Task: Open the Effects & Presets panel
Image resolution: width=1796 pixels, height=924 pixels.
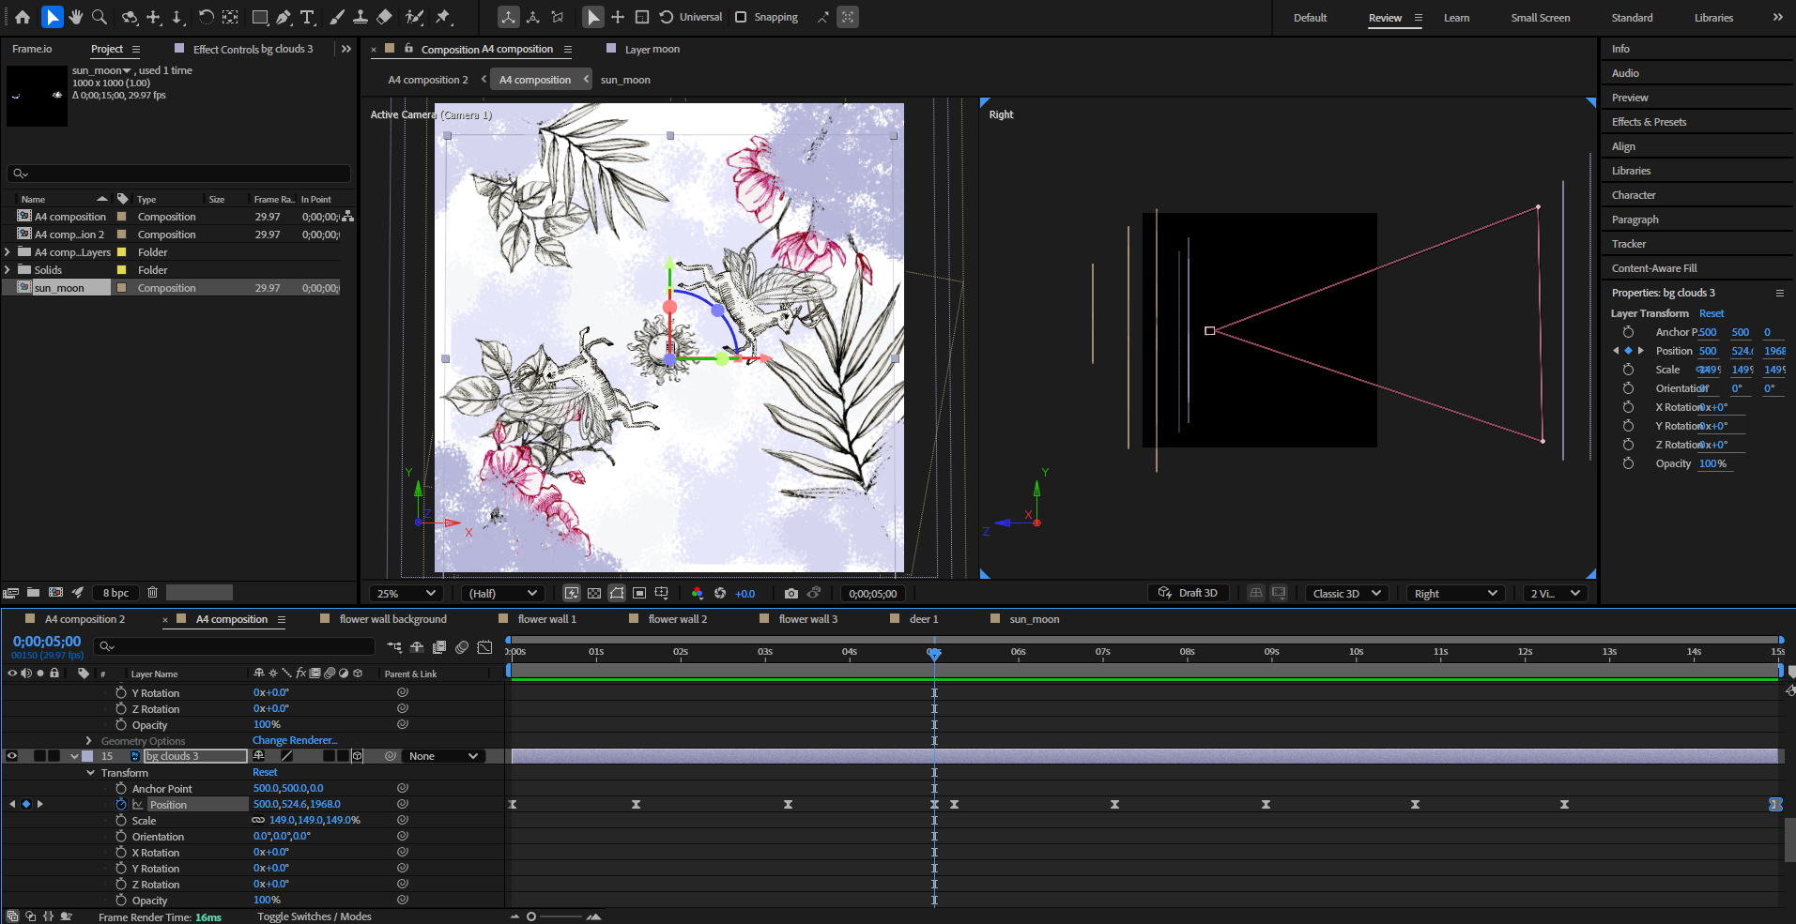Action: click(1649, 122)
